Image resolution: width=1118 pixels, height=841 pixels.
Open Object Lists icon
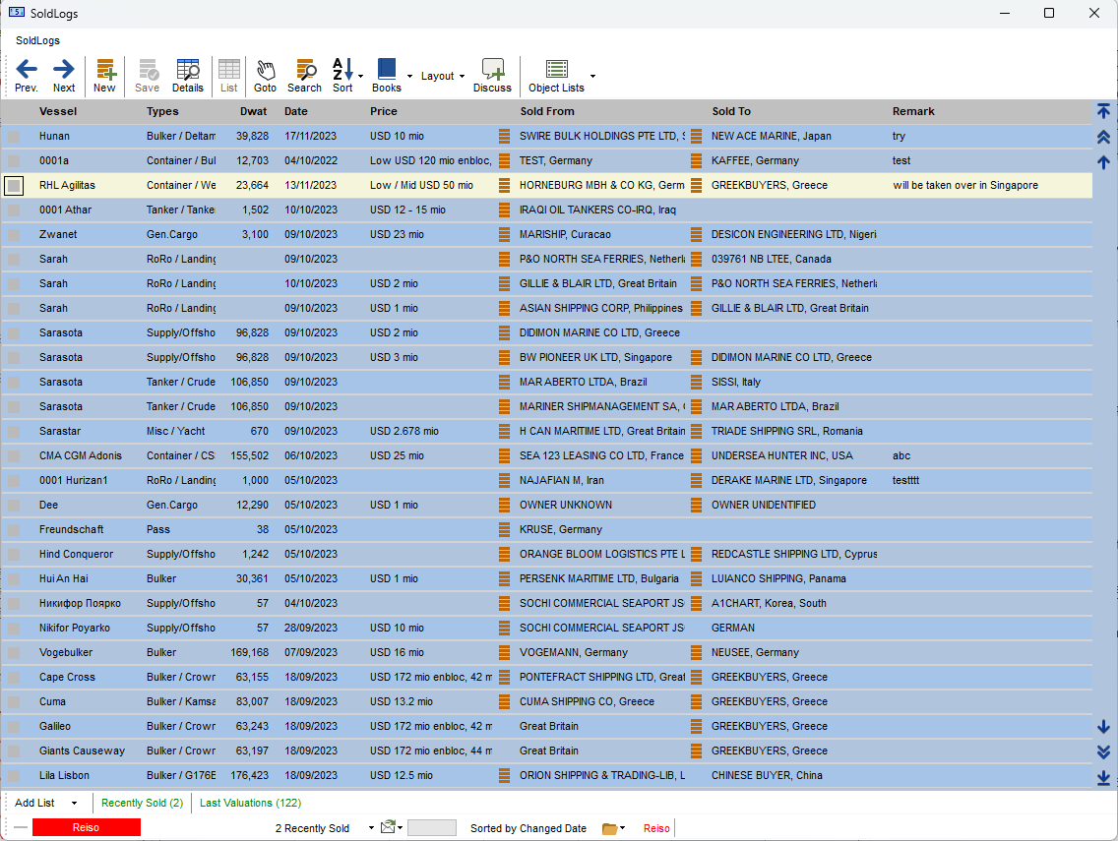[x=556, y=76]
